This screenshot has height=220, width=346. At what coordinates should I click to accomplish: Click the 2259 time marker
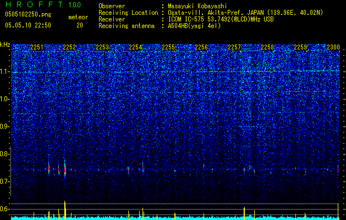coord(300,47)
